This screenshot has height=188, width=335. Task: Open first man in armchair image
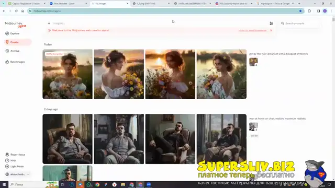[x=68, y=139]
